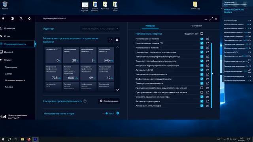Select Производительность in the sidebar
Screen dimensions: 253x142
coord(17,44)
